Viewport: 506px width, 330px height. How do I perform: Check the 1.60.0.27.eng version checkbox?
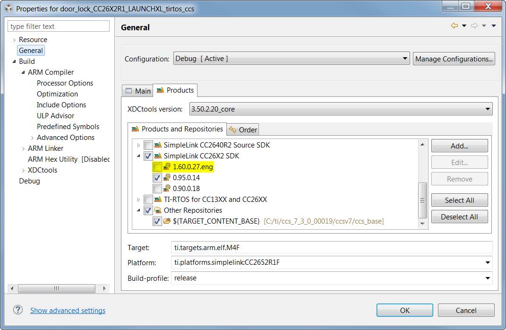pyautogui.click(x=157, y=167)
